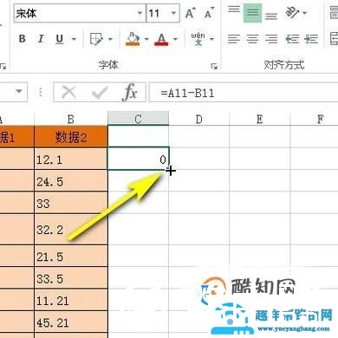Select the cell containing 45.21
The height and width of the screenshot is (338, 338).
coord(71,322)
